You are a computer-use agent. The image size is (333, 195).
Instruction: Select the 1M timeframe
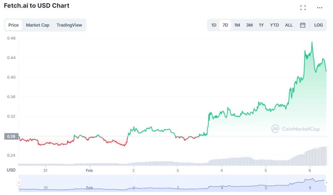(x=237, y=25)
